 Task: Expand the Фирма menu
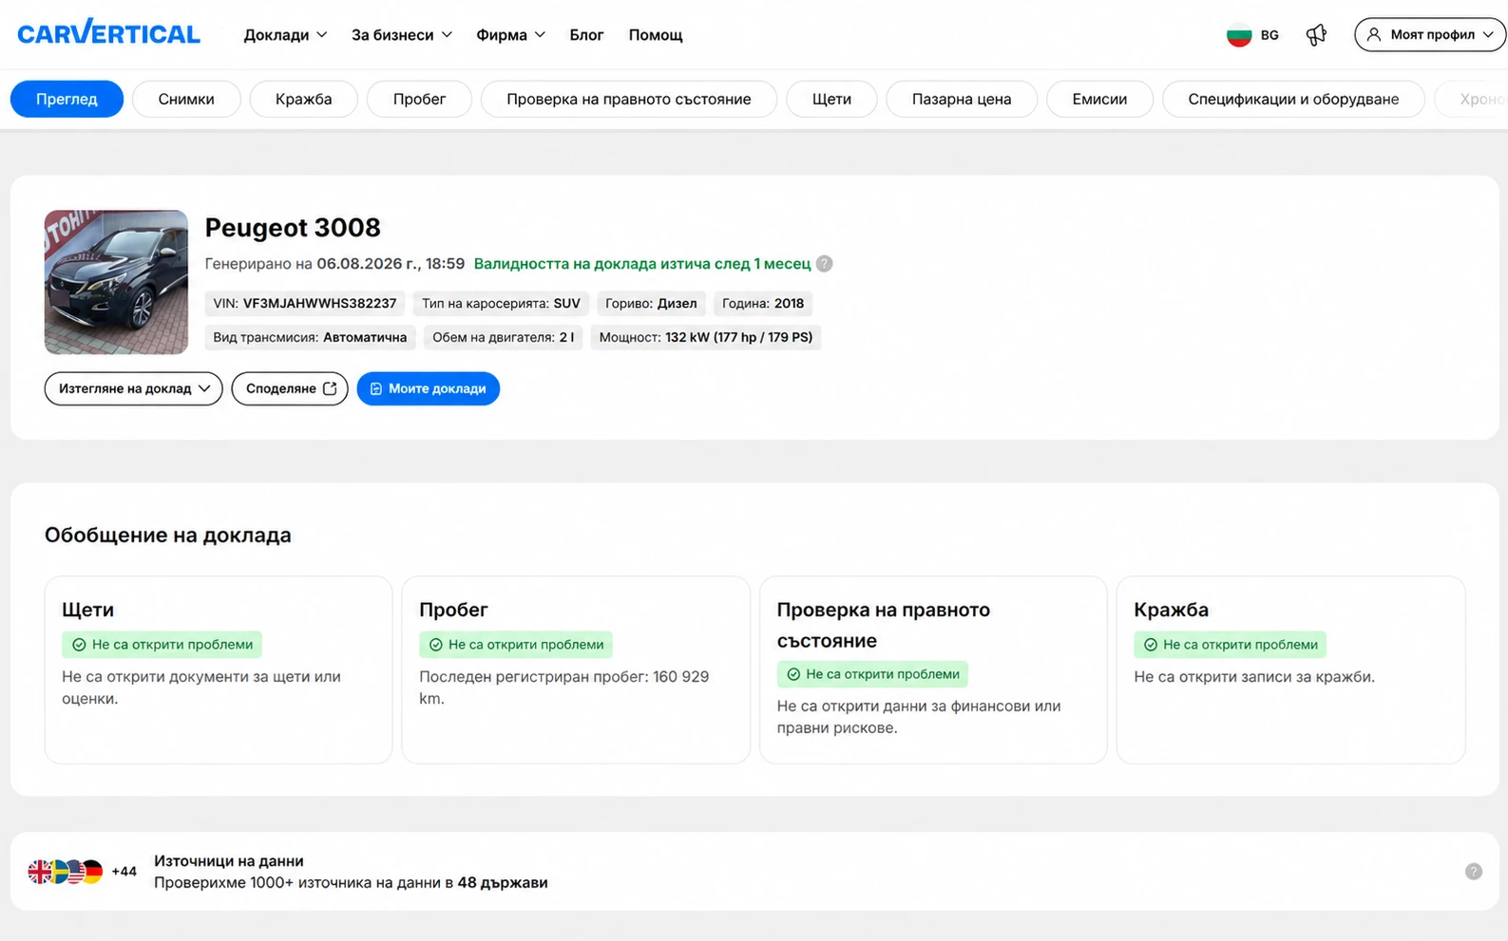click(510, 35)
